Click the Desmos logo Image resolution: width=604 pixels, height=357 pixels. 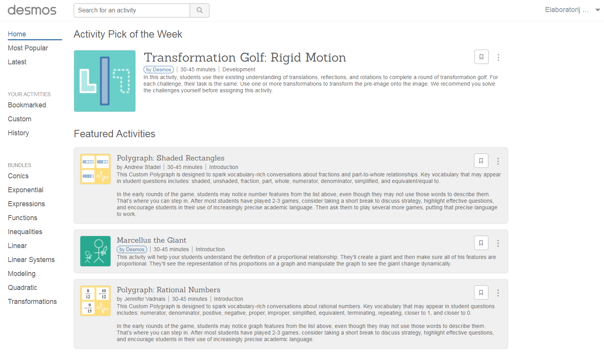[32, 10]
